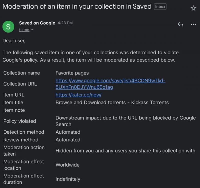Expand the "to me" recipient details
The width and height of the screenshot is (200, 188).
coord(26,30)
